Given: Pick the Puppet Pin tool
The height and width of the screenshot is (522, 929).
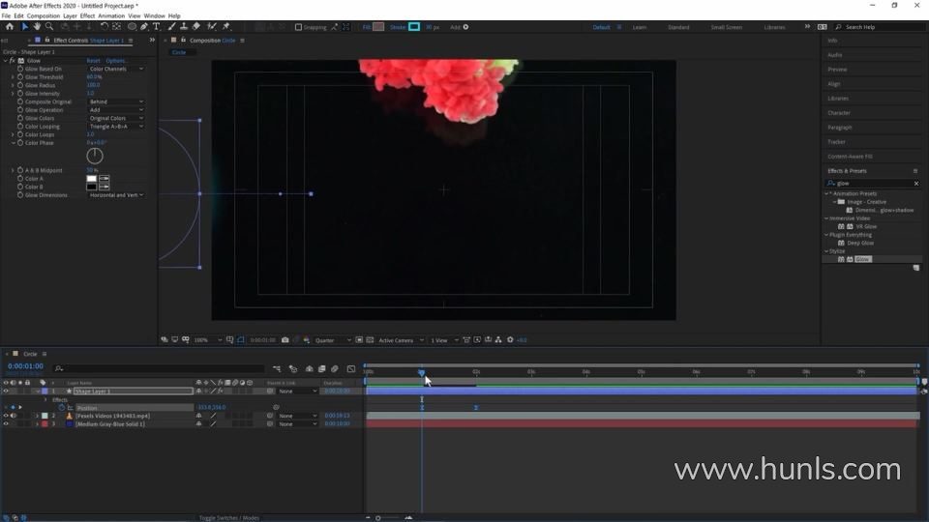Looking at the screenshot, I should [x=226, y=27].
